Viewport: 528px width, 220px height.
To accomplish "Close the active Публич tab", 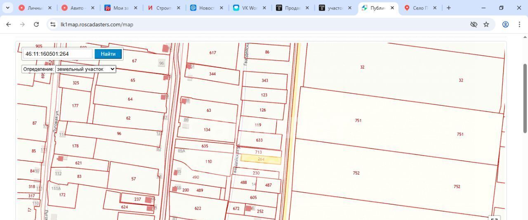I will click(x=392, y=8).
